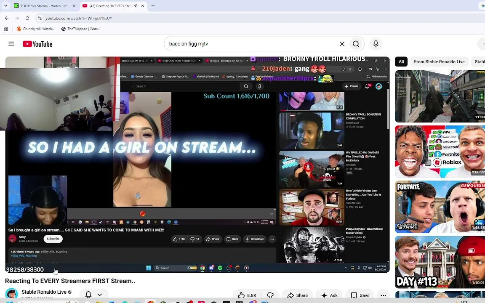Viewport: 485px width, 303px height.
Task: Go forward with the browser arrow
Action: coord(17,18)
